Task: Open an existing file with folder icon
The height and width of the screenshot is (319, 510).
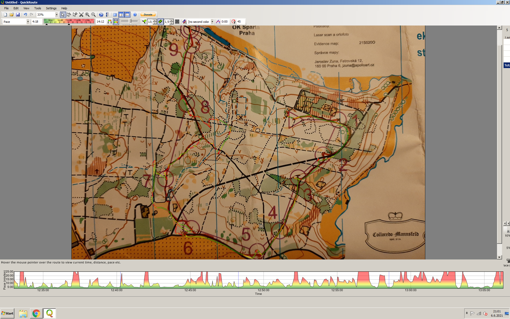Action: click(12, 15)
